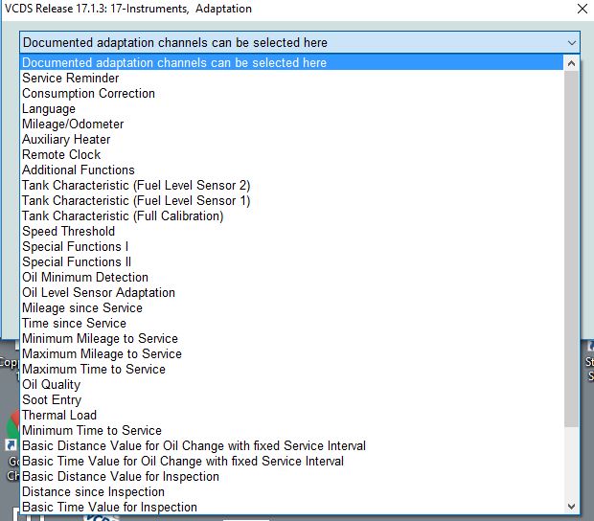
Task: Pick Oil Level Sensor Adaptation
Action: click(99, 293)
